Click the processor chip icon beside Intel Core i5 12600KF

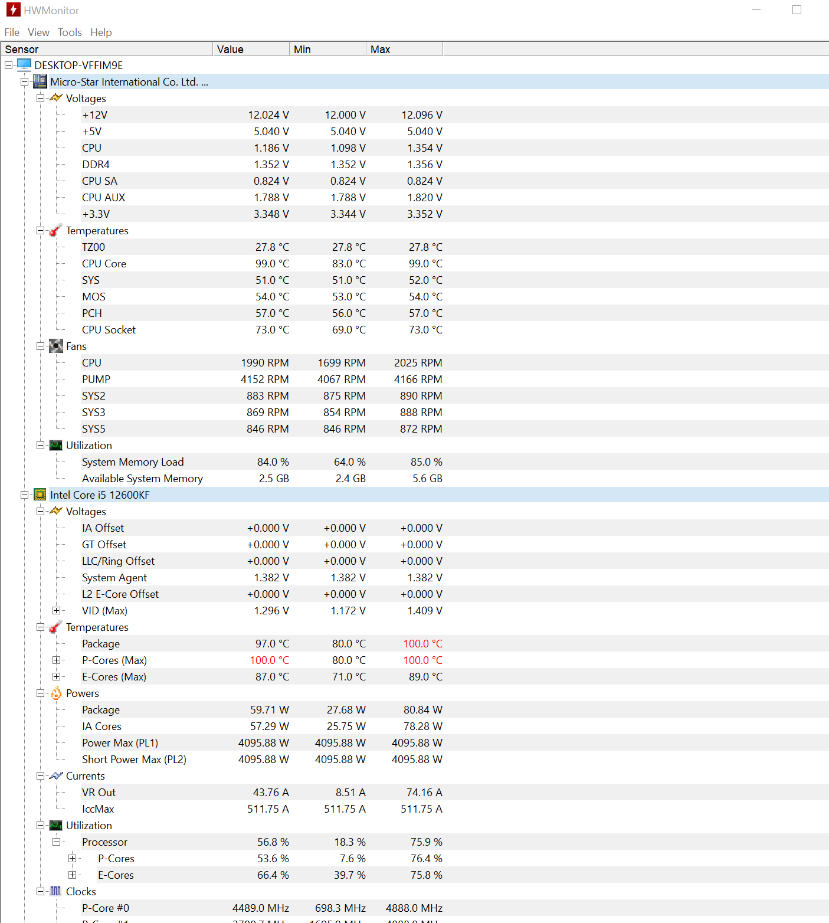coord(40,495)
